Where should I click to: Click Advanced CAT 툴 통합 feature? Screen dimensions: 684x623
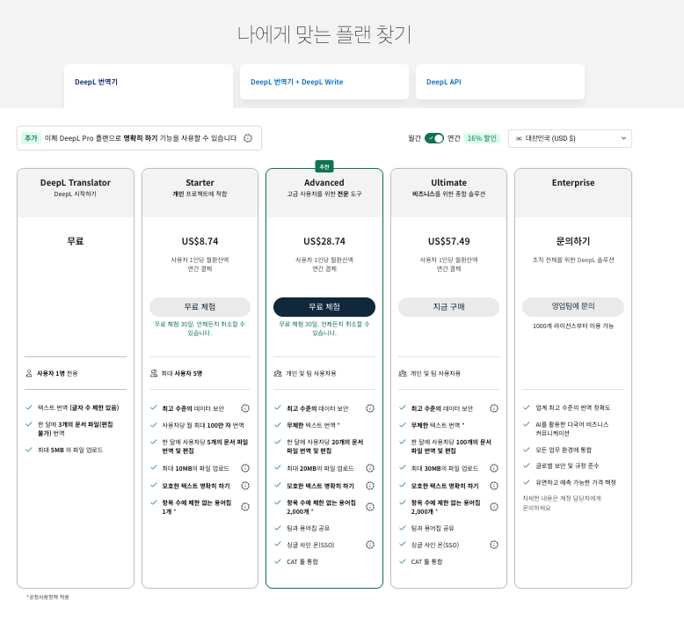tap(302, 562)
